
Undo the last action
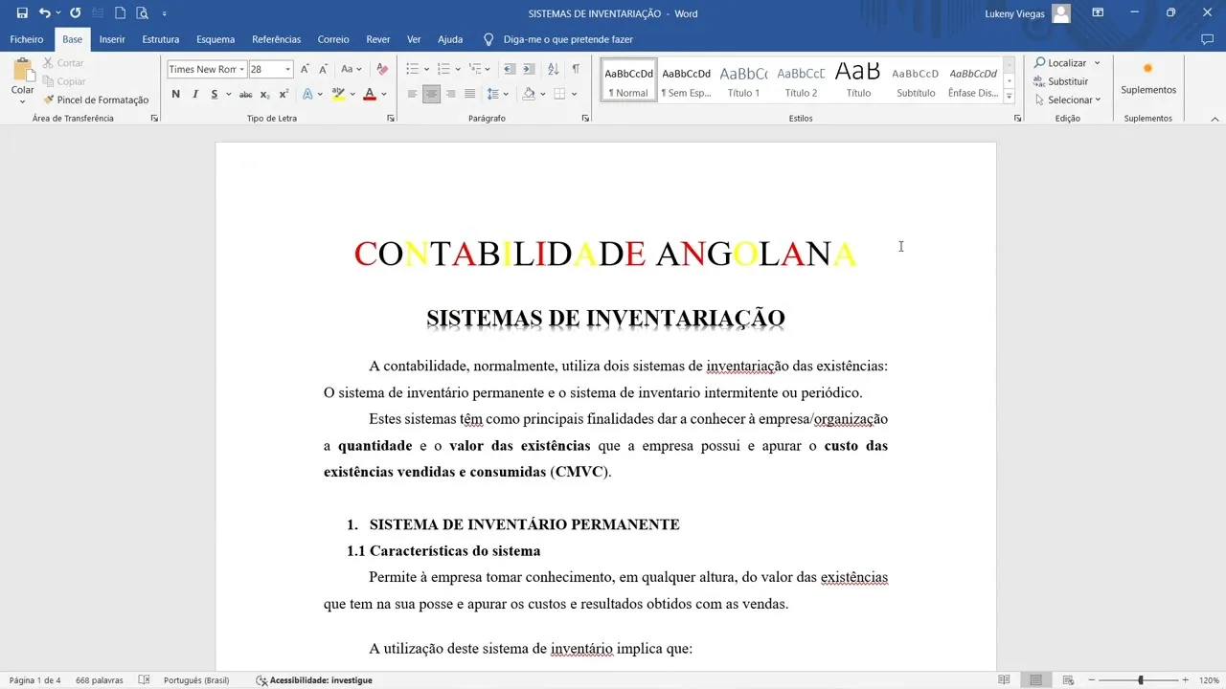click(44, 13)
